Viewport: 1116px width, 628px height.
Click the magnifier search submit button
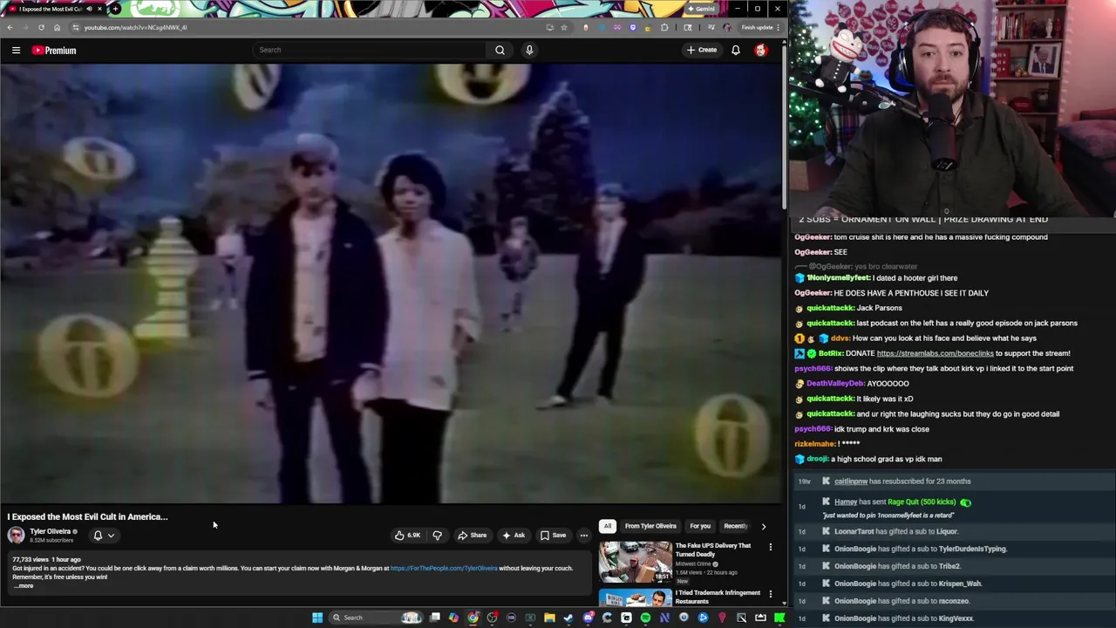(500, 50)
